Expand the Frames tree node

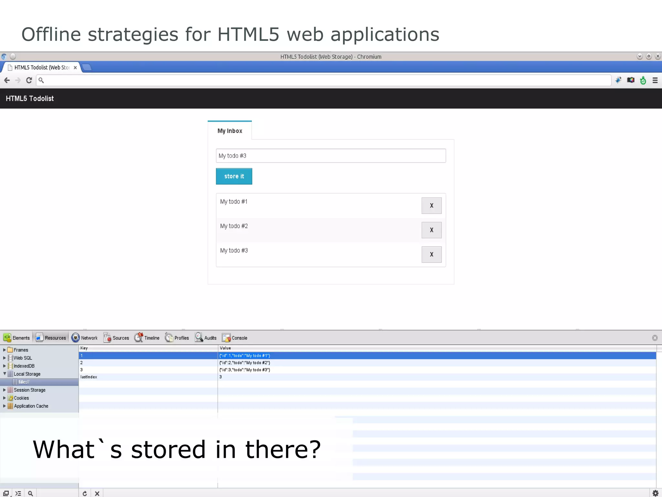pos(4,350)
